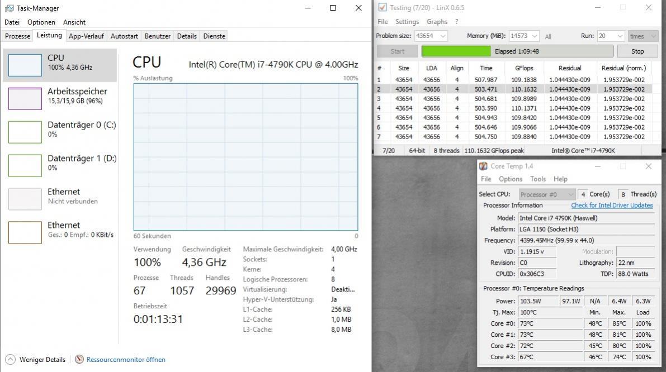Click the TDP field 88.0 Watts
666x372 pixels.
click(x=635, y=274)
